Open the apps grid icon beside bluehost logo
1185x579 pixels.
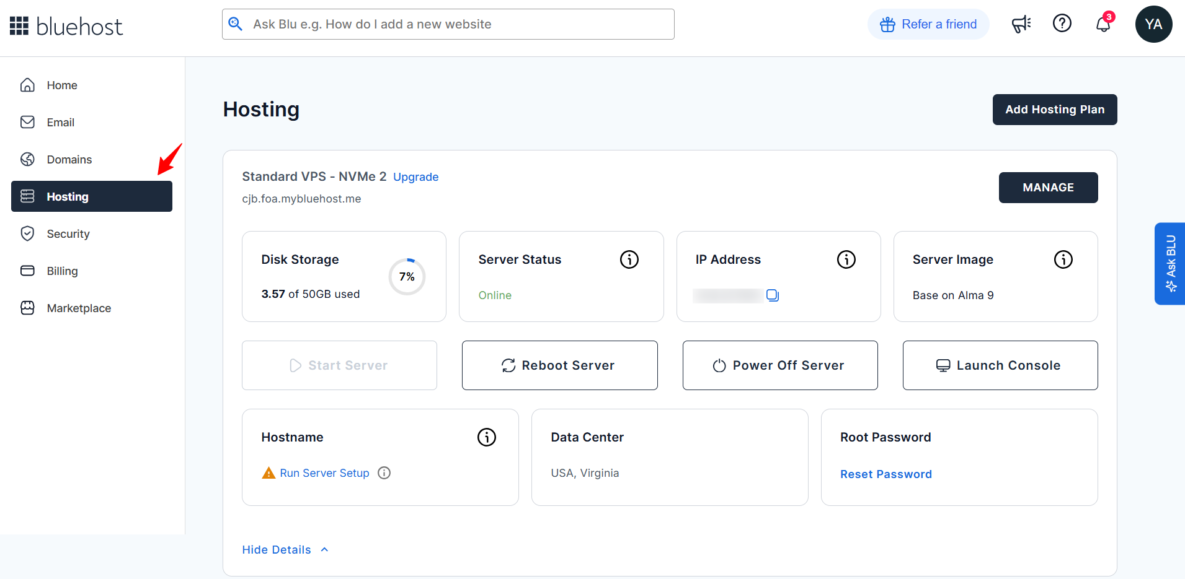point(19,25)
